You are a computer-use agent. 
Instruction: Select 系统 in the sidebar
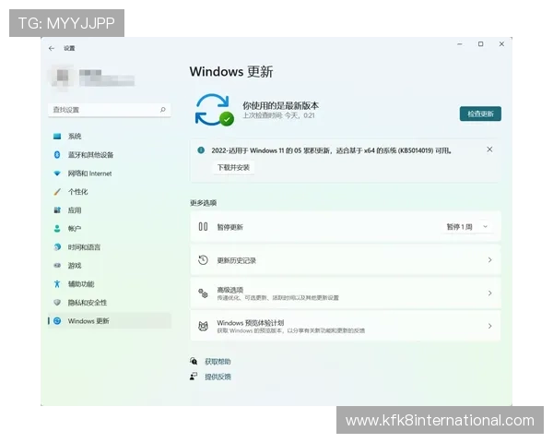click(110, 136)
